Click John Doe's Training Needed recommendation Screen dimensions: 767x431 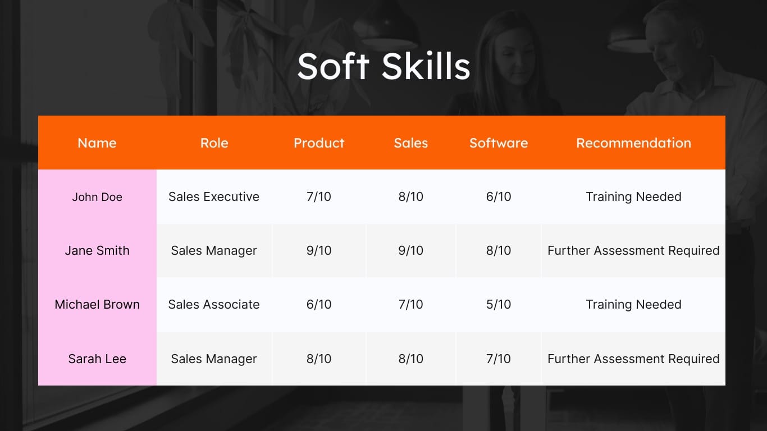click(633, 197)
